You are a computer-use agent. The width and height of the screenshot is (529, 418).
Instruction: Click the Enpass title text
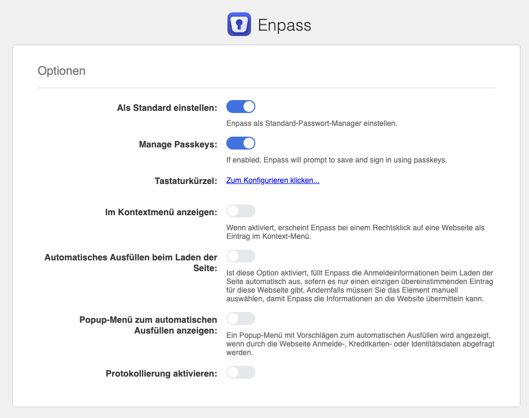tap(284, 25)
